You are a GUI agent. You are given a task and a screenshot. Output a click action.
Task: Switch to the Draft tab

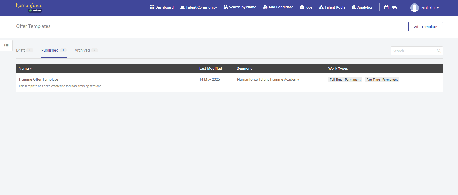(21, 50)
